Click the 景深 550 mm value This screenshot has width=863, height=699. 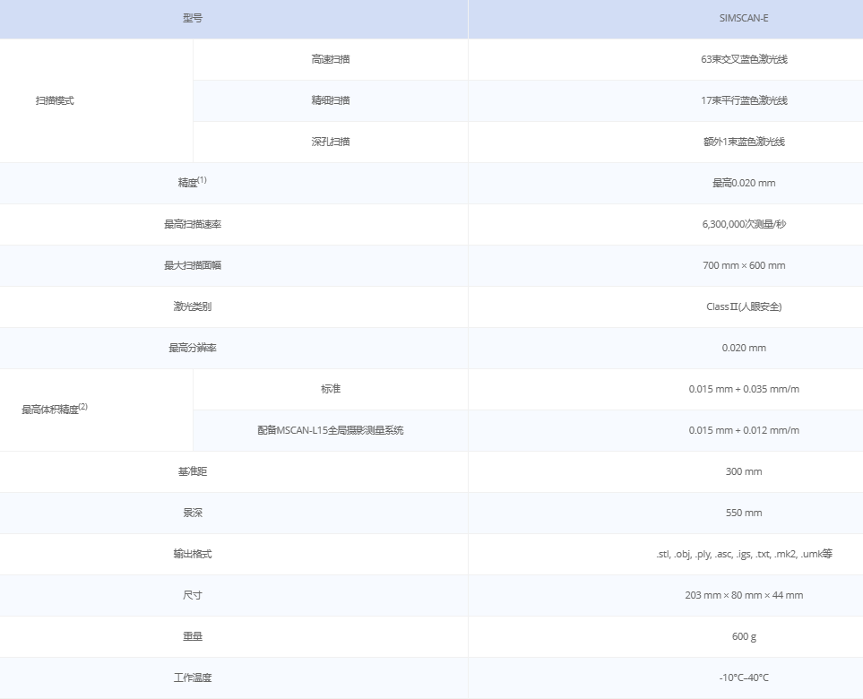point(743,513)
